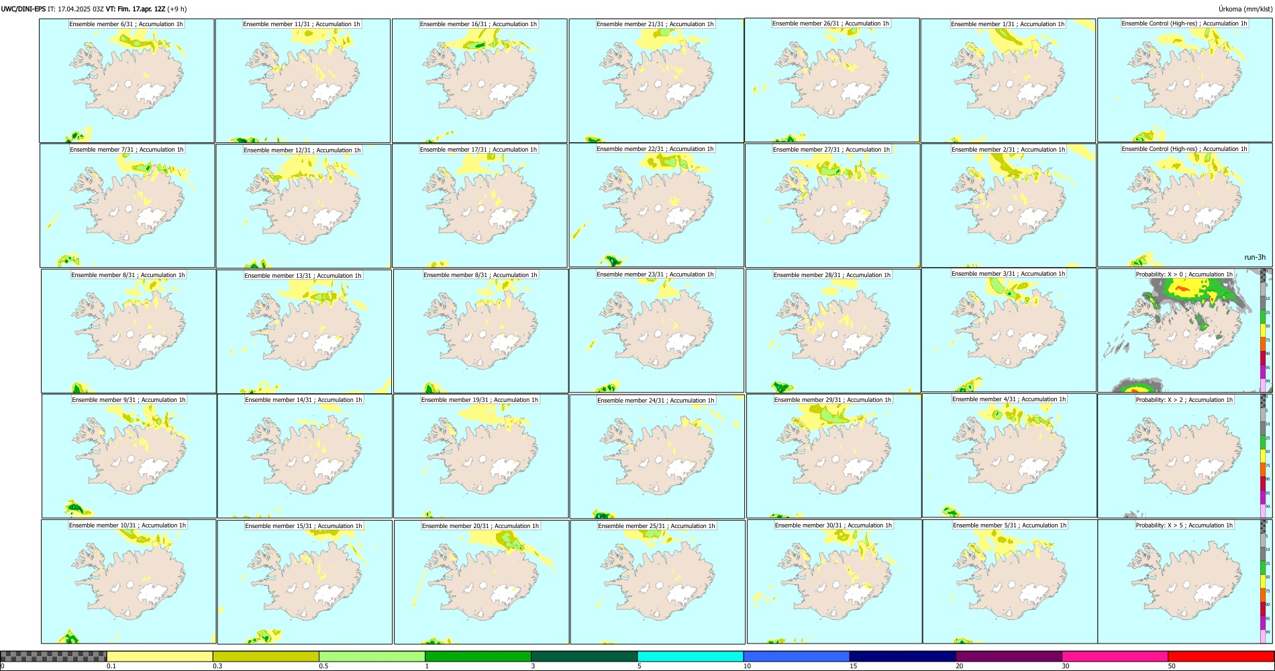This screenshot has height=671, width=1275.
Task: Open the Ensemble member 24/31 map
Action: [657, 456]
